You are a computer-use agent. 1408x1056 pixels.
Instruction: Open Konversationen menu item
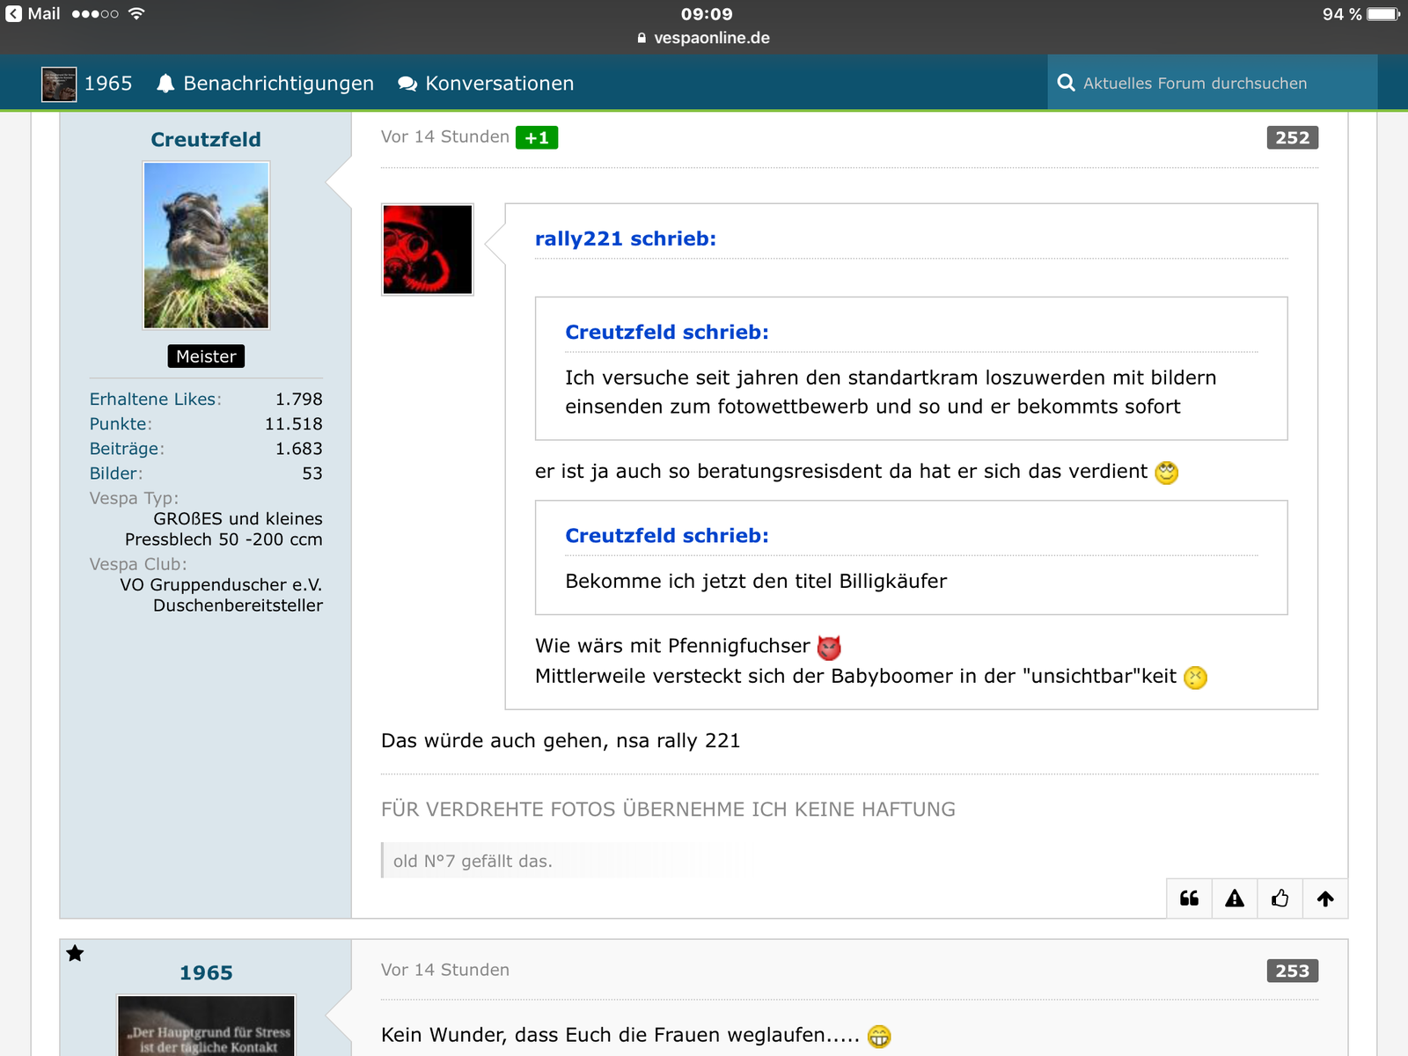[486, 84]
